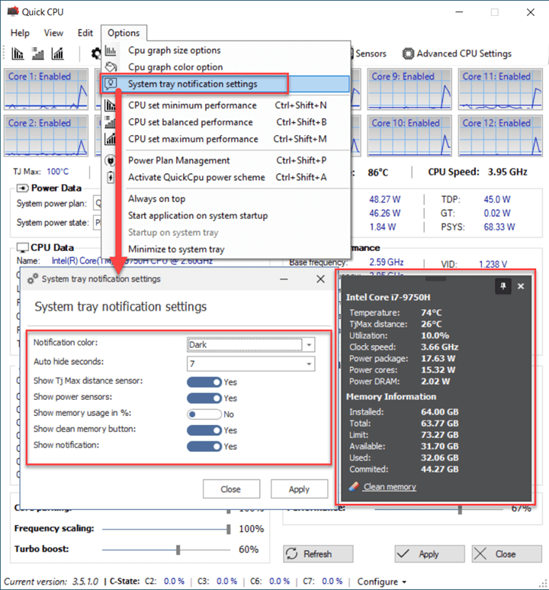Open the Edit menu
Viewport: 549px width, 590px height.
coord(85,33)
